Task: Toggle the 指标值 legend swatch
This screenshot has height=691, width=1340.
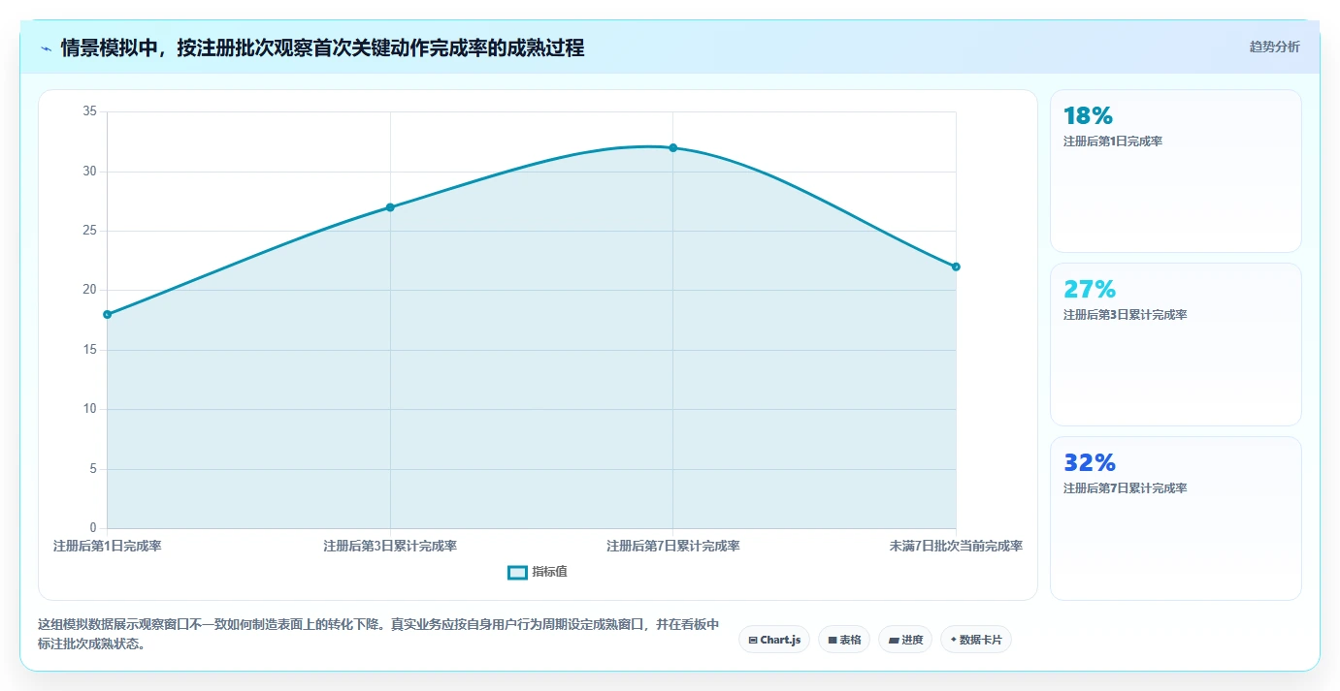Action: 517,572
